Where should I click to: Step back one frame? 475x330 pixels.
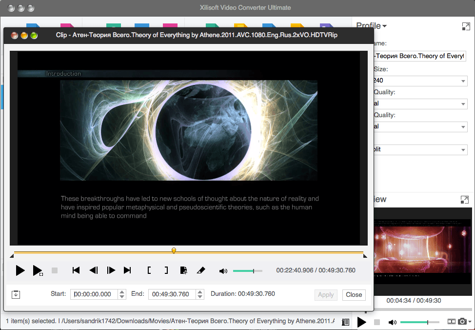click(x=94, y=270)
